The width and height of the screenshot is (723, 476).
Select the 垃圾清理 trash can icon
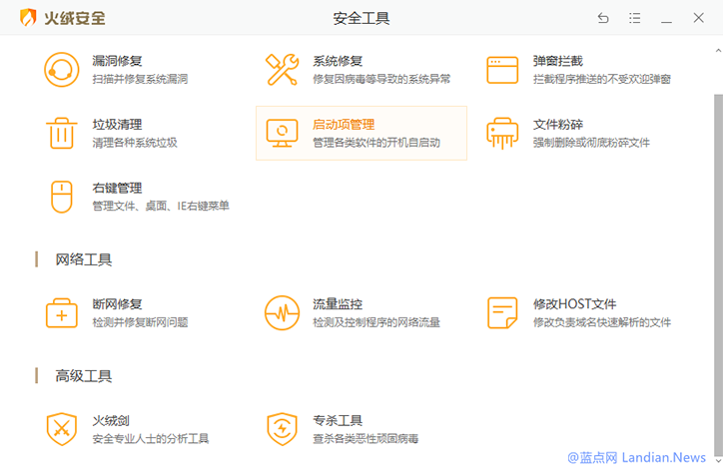pyautogui.click(x=61, y=133)
